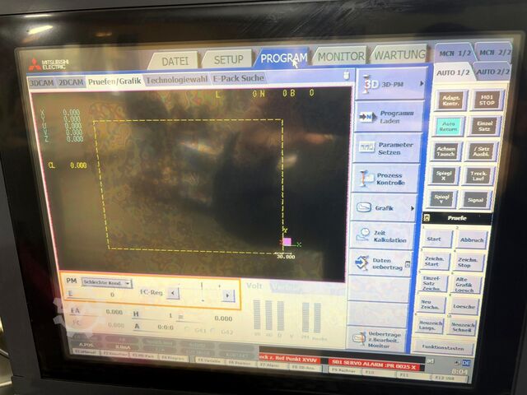Toggle the Adapt. Kontr. button
This screenshot has width=527, height=395.
[450, 100]
